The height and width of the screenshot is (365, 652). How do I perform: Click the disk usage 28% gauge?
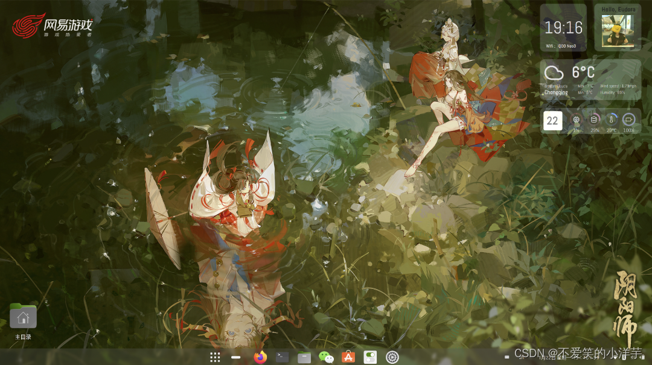tap(594, 119)
